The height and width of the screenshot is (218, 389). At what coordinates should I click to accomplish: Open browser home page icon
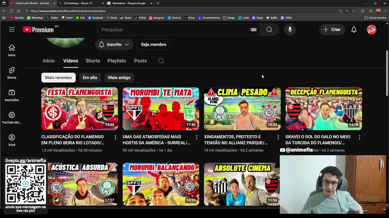click(19, 11)
